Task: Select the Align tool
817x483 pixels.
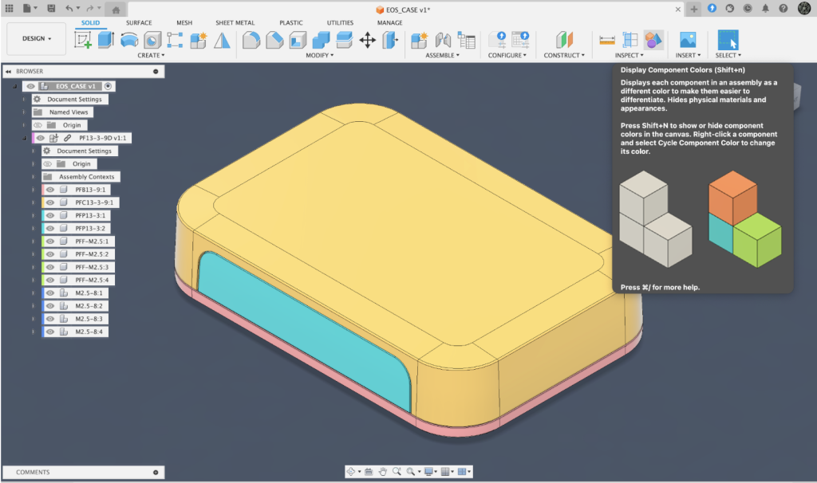Action: [x=389, y=40]
